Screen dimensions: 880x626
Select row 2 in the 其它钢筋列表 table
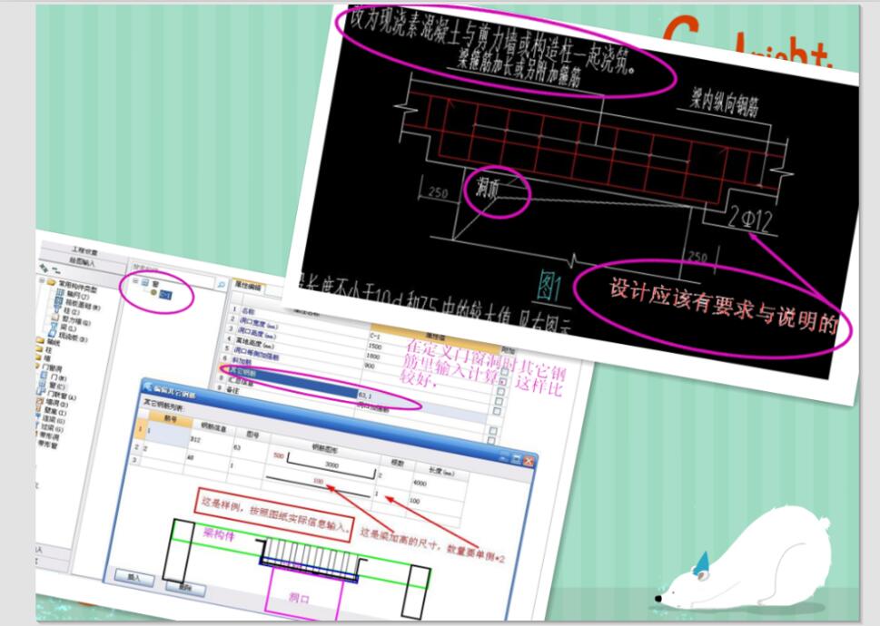(x=136, y=447)
